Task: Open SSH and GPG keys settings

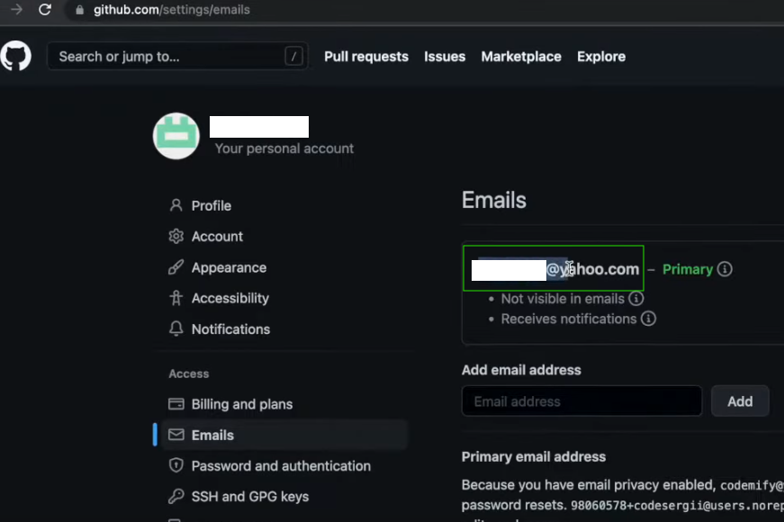Action: pos(249,496)
